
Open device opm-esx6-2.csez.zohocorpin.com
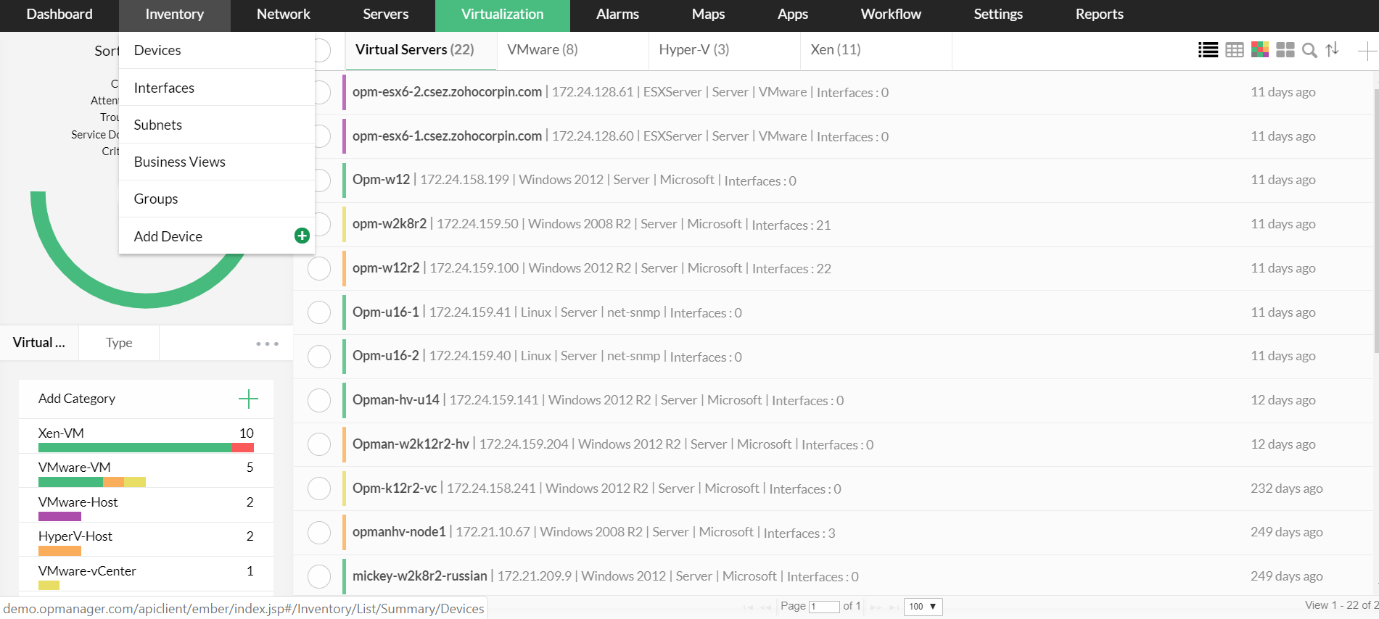tap(447, 92)
